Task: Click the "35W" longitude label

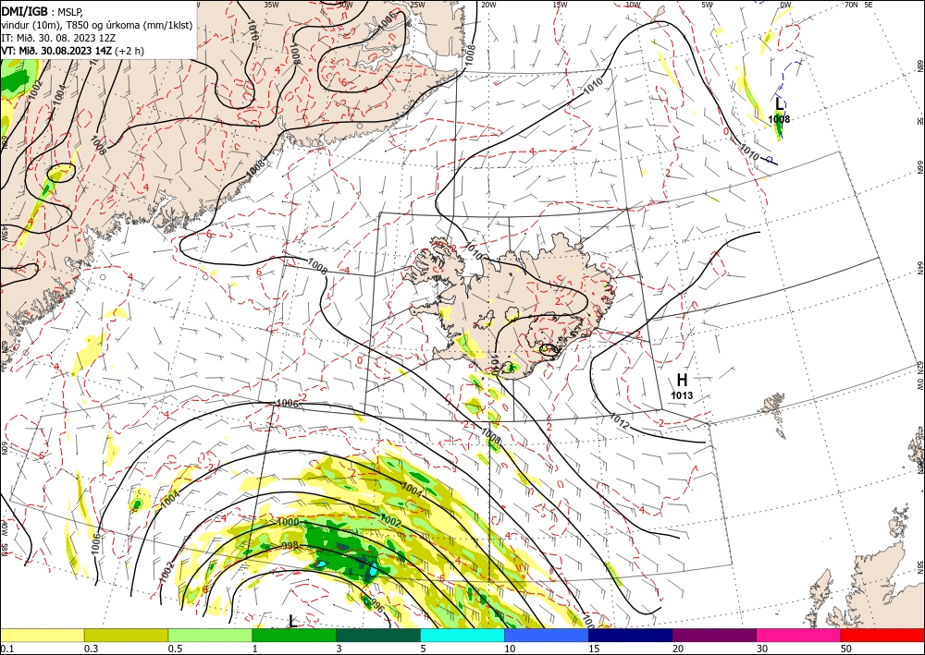Action: (271, 5)
